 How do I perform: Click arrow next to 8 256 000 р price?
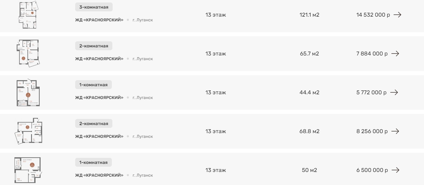tap(395, 131)
